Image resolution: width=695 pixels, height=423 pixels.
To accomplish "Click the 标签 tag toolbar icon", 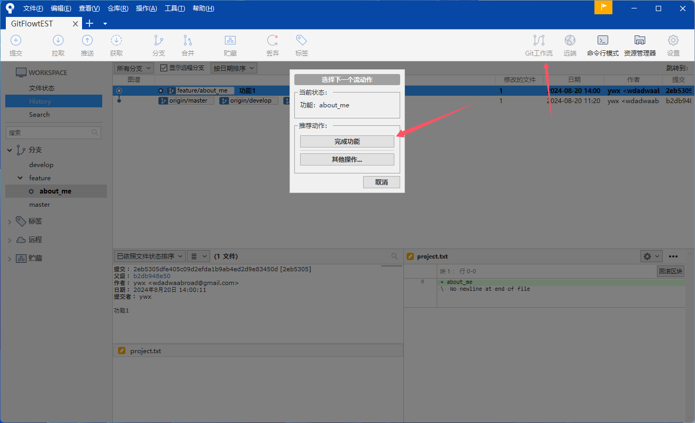I will pos(302,41).
